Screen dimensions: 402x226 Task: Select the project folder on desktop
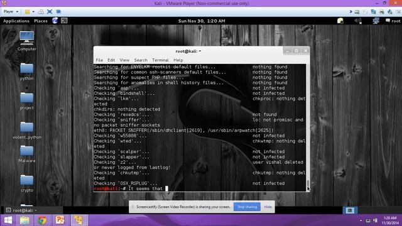(26, 101)
